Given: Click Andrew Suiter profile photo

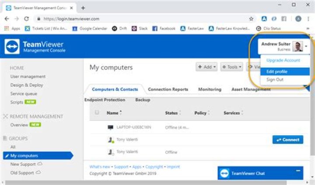Looking at the screenshot, I should pos(298,47).
